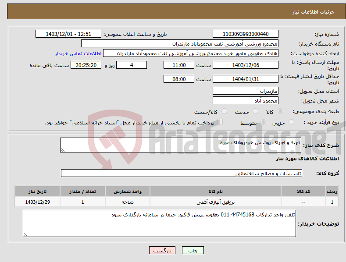
Task: Click the جزئیات اطلاعات نیاز header title
Action: pyautogui.click(x=314, y=12)
